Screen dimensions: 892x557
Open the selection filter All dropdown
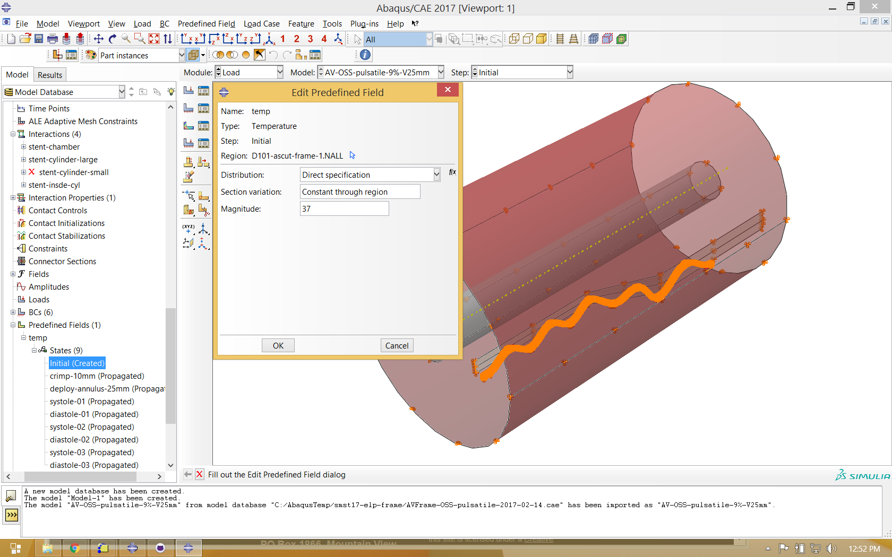[429, 39]
